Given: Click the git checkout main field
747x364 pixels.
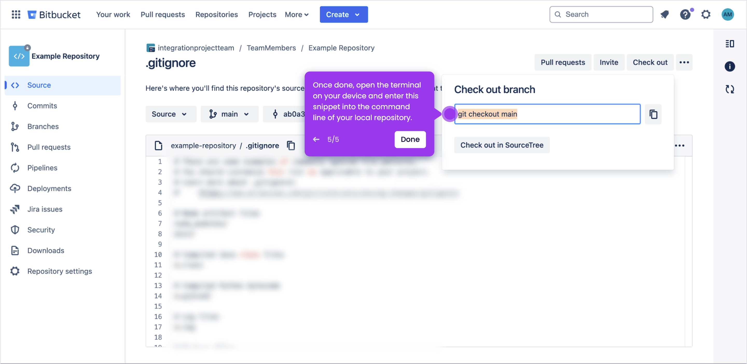Looking at the screenshot, I should (547, 114).
